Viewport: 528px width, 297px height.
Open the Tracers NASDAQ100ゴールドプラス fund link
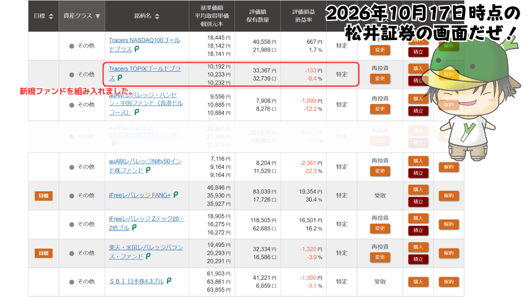click(x=144, y=44)
